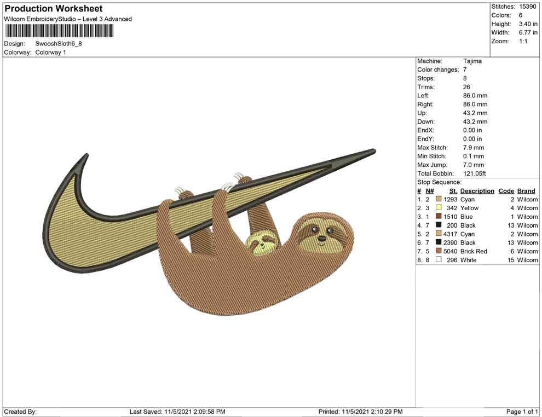542x417 pixels.
Task: Click the Trims value '26'
Action: pos(466,86)
